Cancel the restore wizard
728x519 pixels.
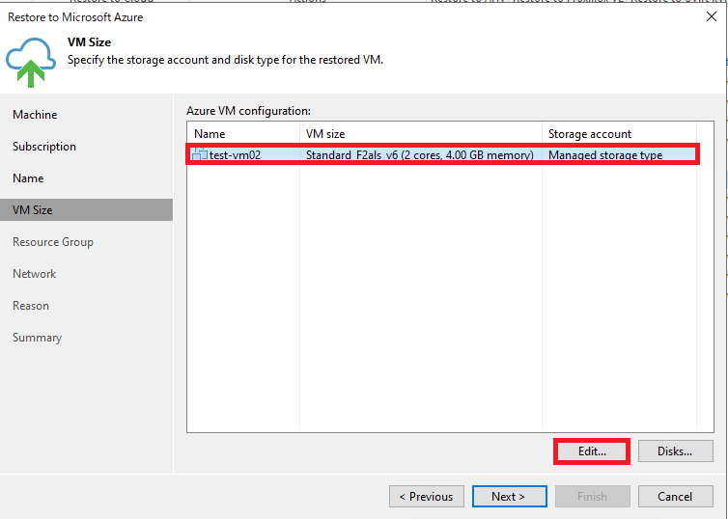675,496
